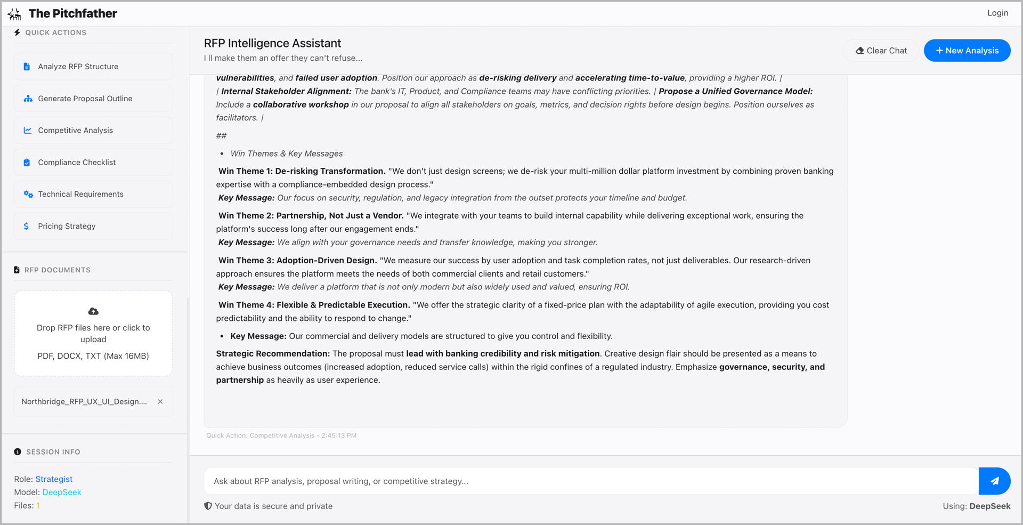Click the Analyze RFP Structure document icon

point(27,67)
